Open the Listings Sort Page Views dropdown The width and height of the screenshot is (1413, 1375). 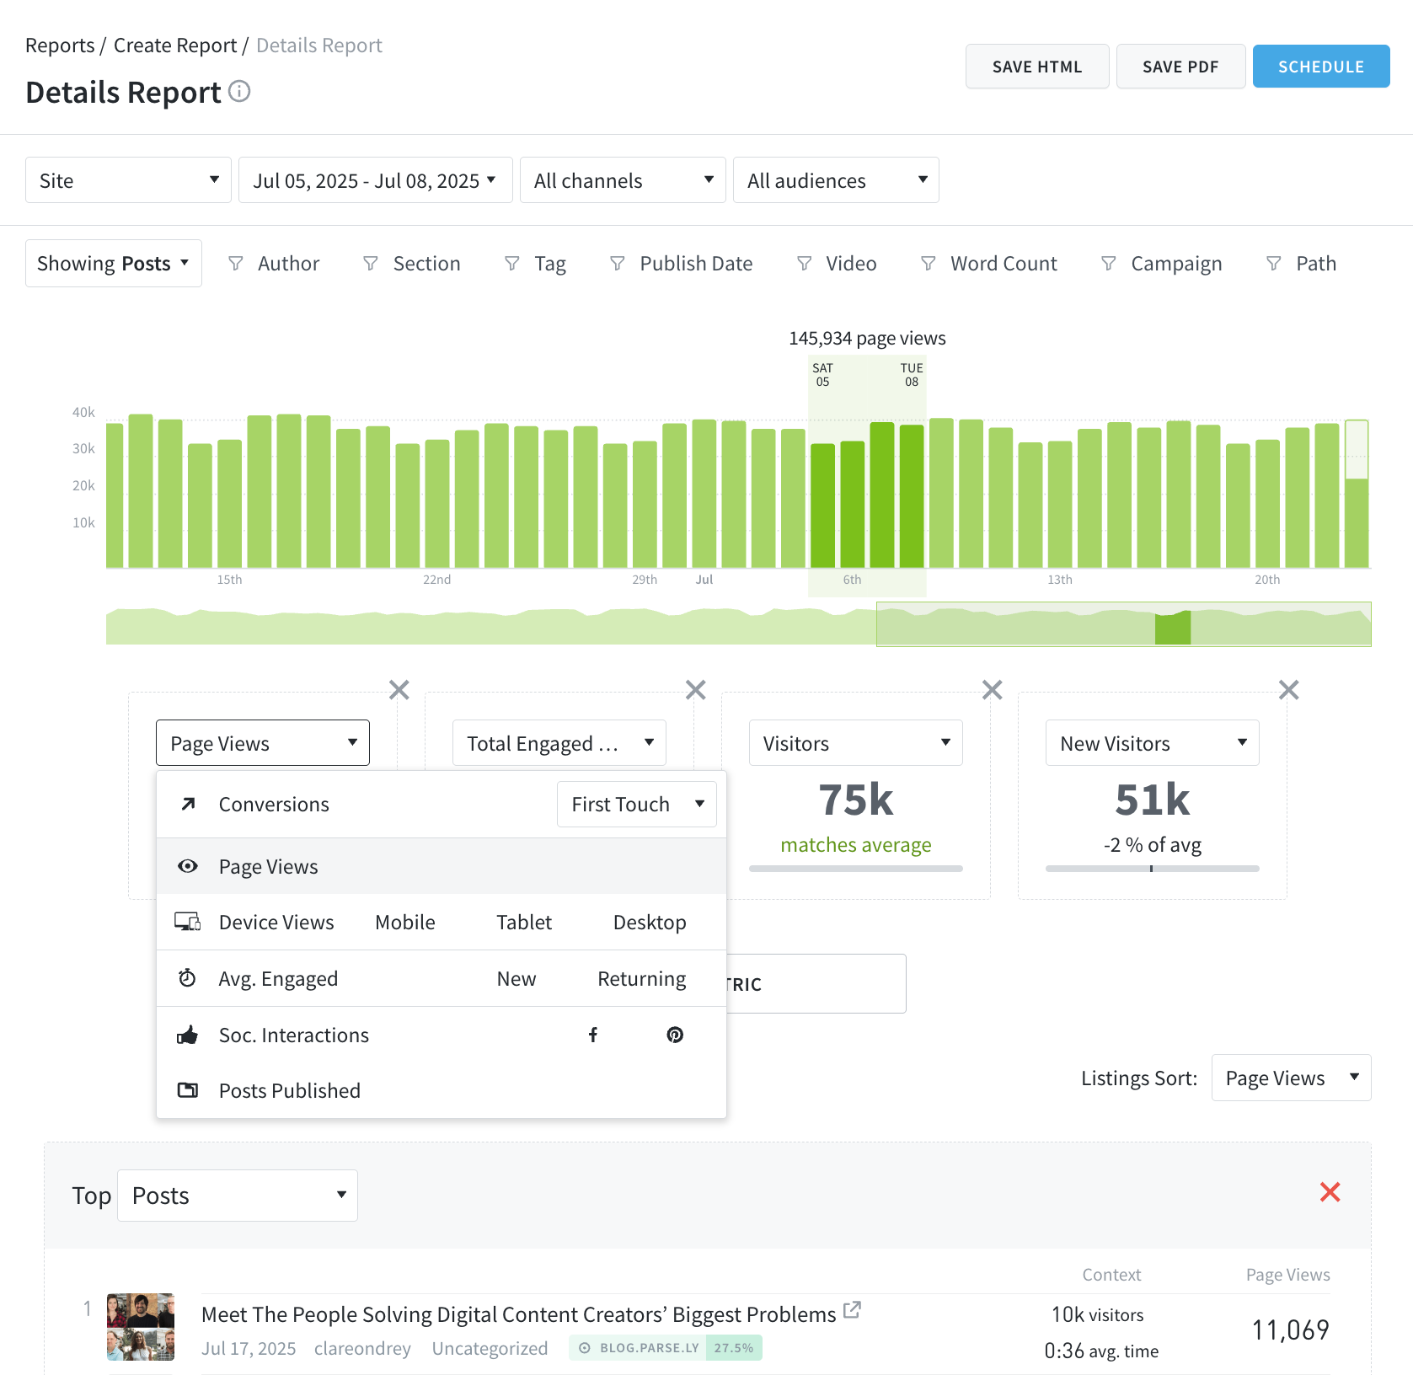[x=1292, y=1078]
